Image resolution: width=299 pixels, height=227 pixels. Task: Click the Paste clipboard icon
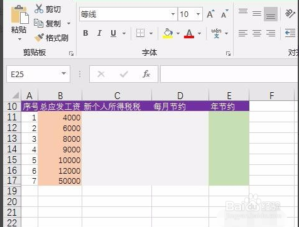click(x=19, y=14)
